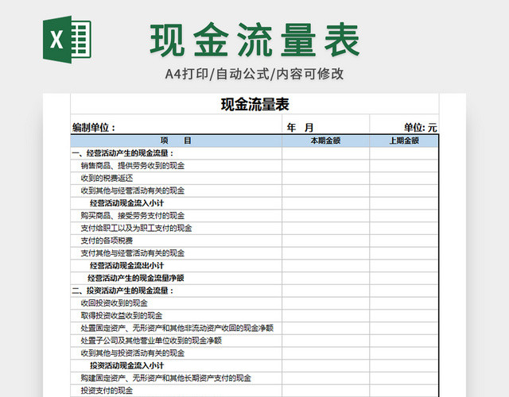The height and width of the screenshot is (397, 509).
Task: Select the 年 月 date cell
Action: coord(325,124)
